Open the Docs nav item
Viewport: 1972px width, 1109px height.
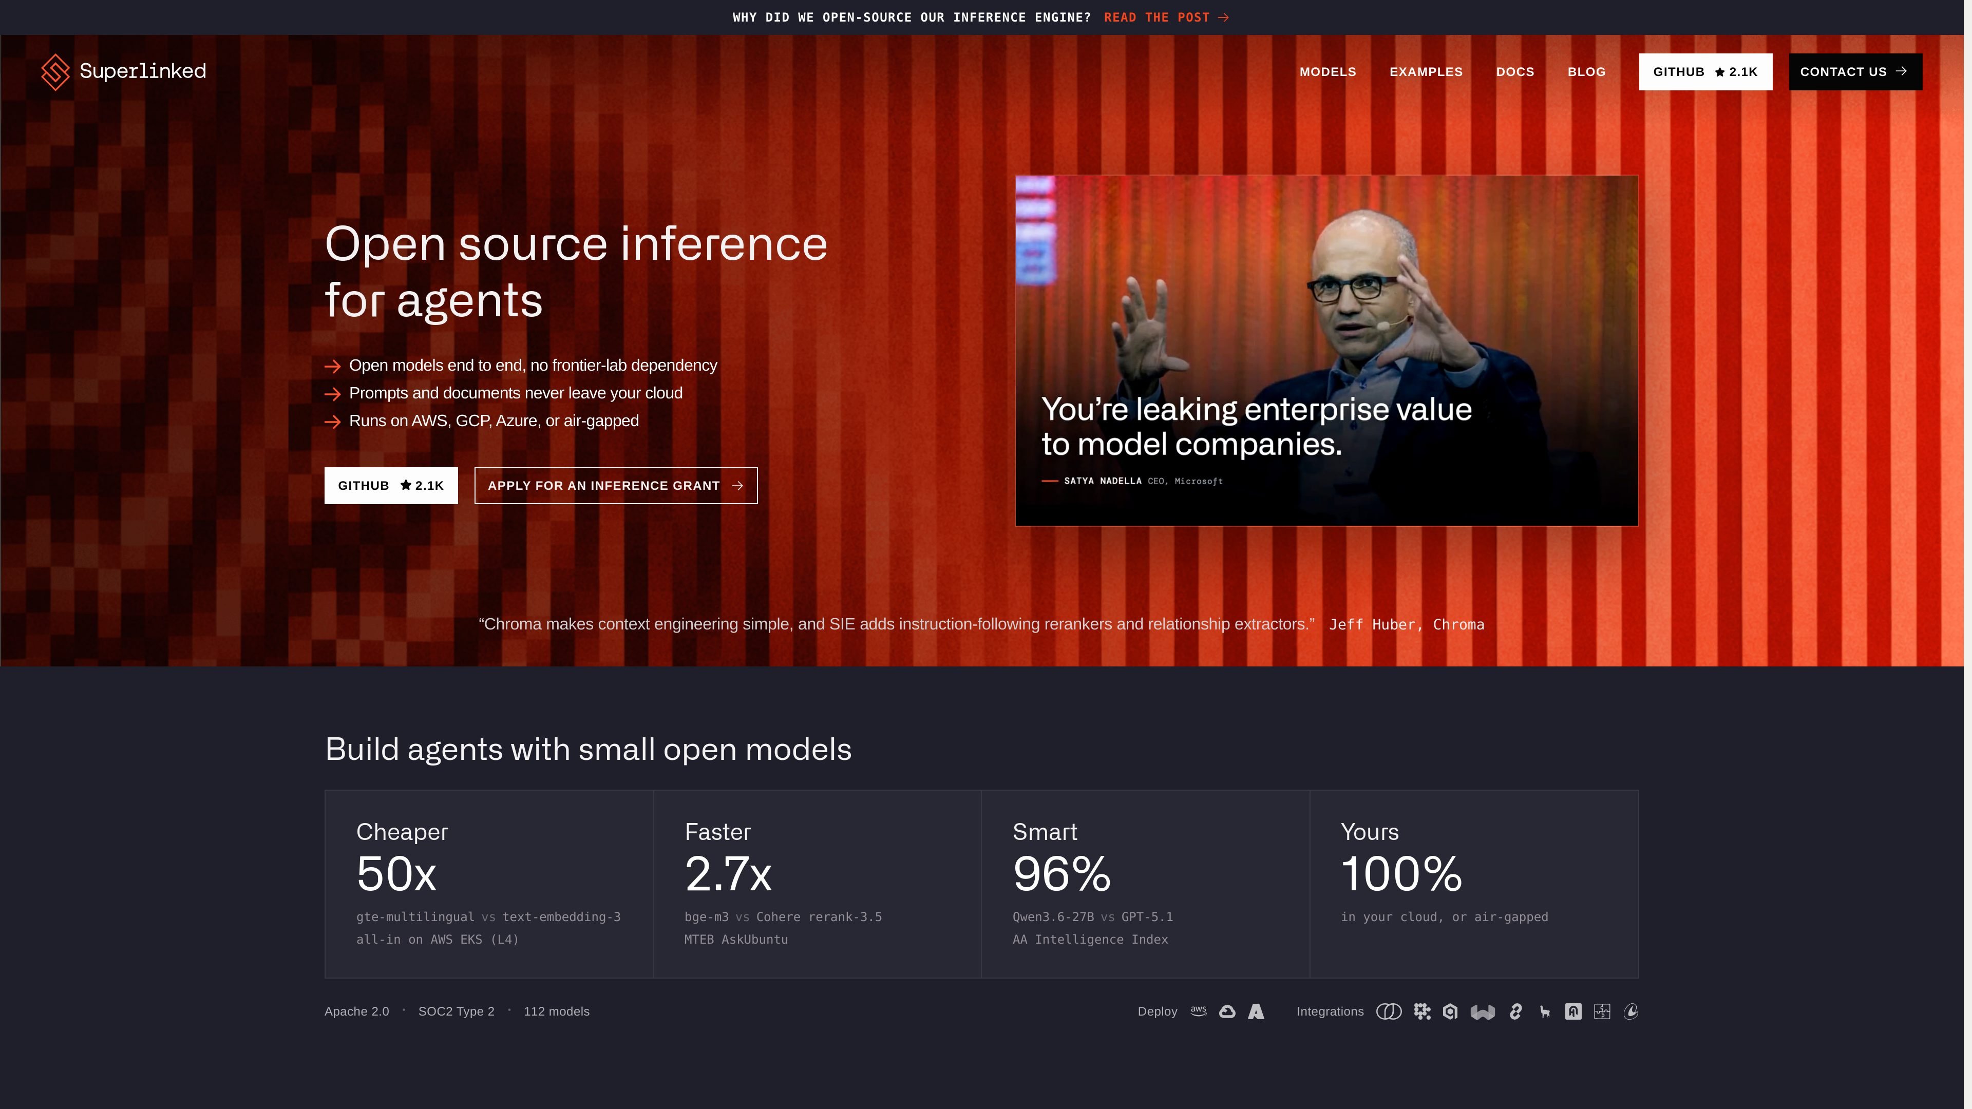(1515, 72)
